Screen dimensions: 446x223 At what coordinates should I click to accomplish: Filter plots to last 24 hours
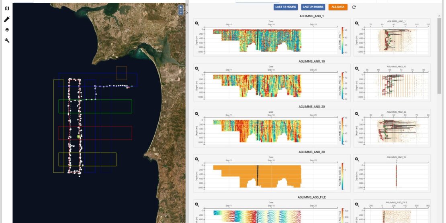tap(313, 7)
